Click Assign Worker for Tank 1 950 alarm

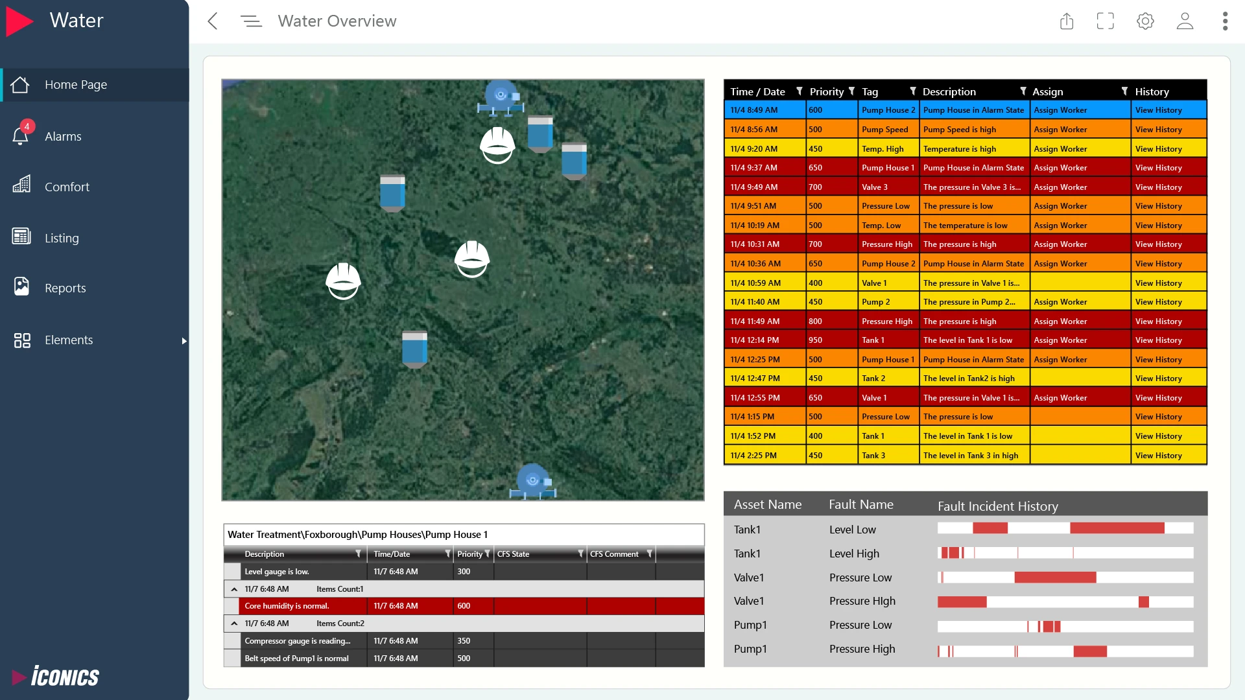coord(1060,340)
